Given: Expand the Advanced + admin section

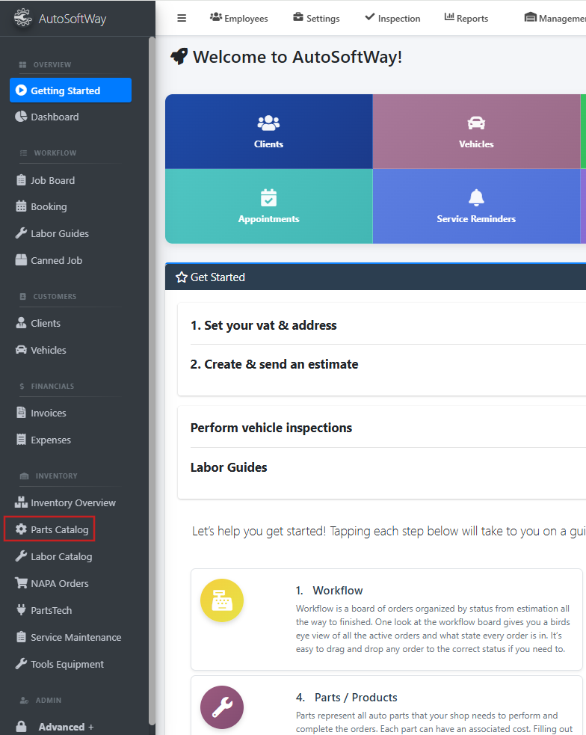Looking at the screenshot, I should pyautogui.click(x=66, y=727).
